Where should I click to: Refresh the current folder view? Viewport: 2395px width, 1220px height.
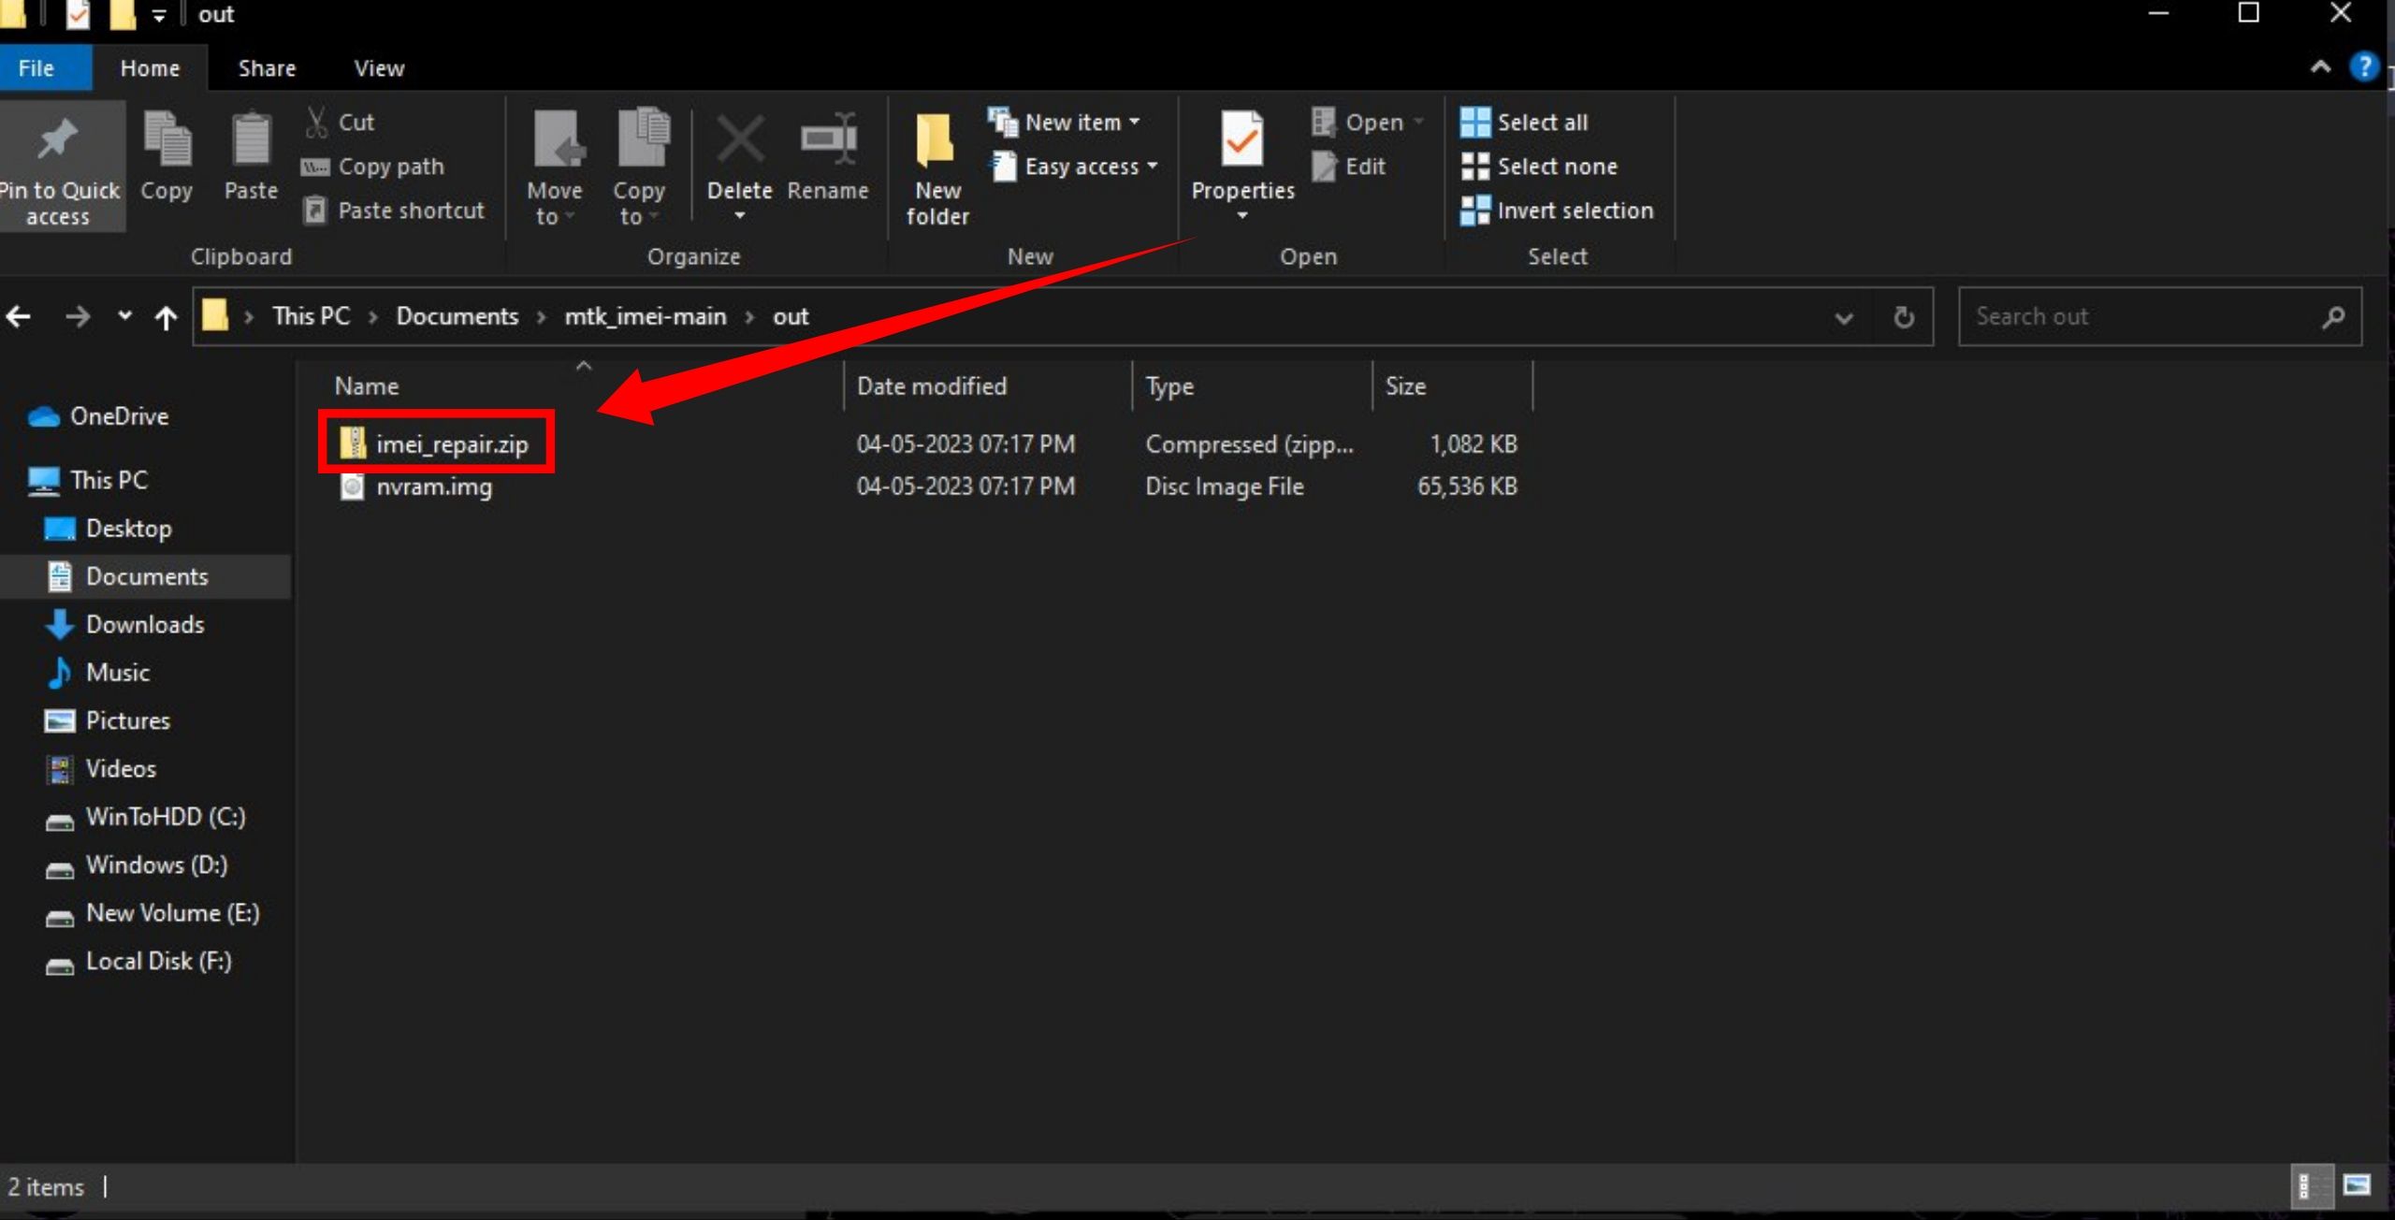click(x=1903, y=317)
